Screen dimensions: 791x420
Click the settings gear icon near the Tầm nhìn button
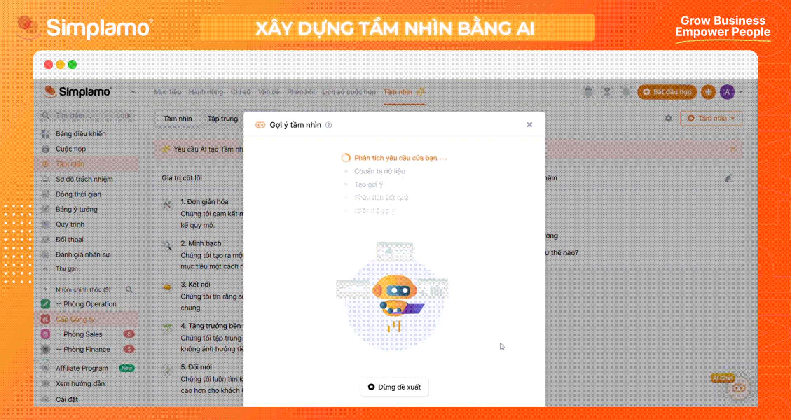click(668, 119)
